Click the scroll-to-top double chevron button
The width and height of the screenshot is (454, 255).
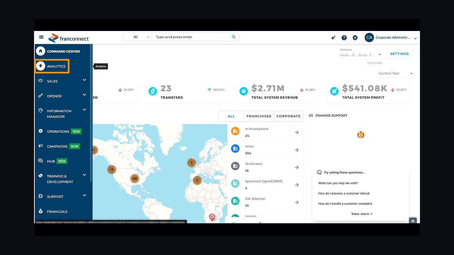[413, 221]
